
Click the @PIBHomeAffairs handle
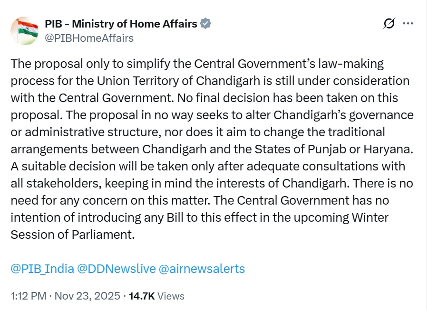coord(89,38)
